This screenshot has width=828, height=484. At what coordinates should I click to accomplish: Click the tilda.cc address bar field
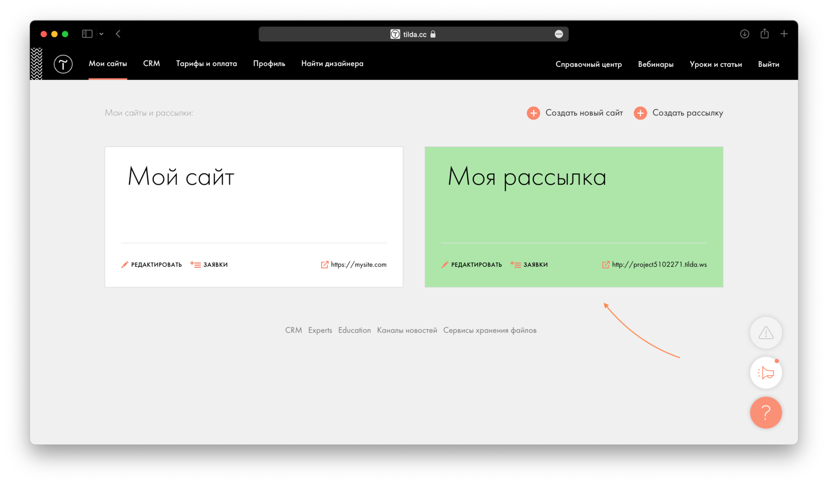tap(414, 34)
